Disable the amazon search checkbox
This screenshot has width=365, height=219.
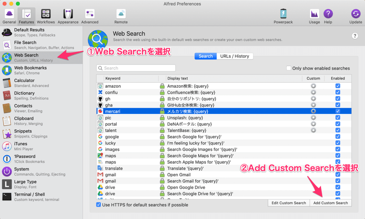point(338,86)
